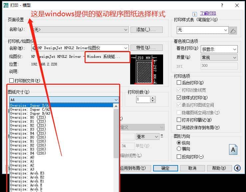The width and height of the screenshot is (246, 192).
Task: Select Oversize: B2 (ISO) entry
Action: 61,145
